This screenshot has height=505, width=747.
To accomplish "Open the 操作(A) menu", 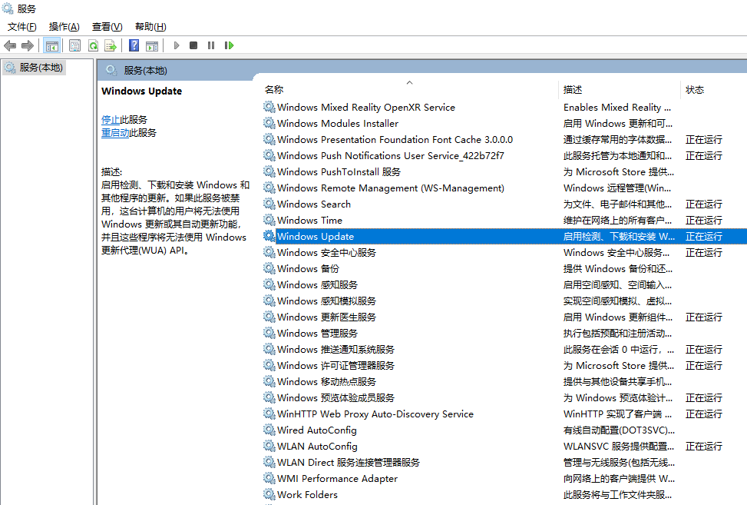I will pyautogui.click(x=64, y=27).
